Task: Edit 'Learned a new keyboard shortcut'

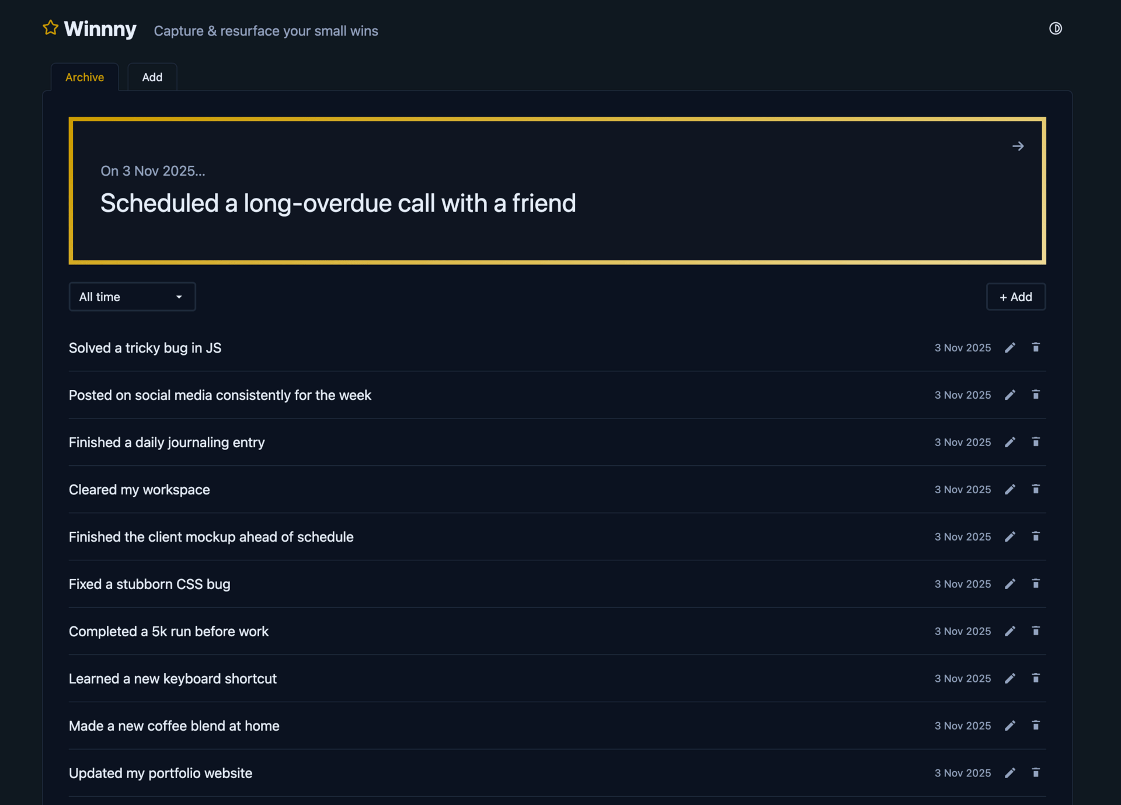Action: pyautogui.click(x=1010, y=679)
